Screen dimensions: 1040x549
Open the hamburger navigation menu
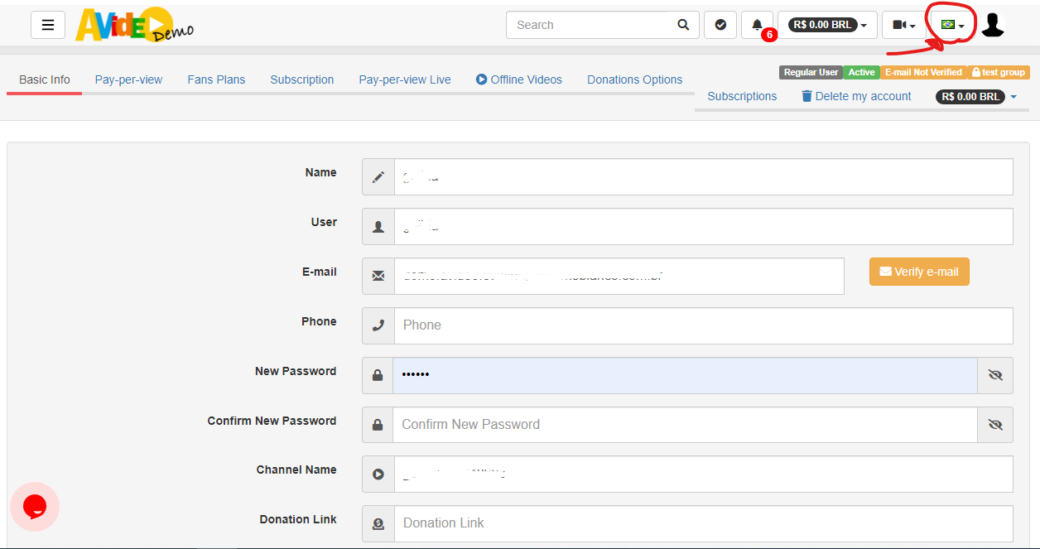pos(47,24)
